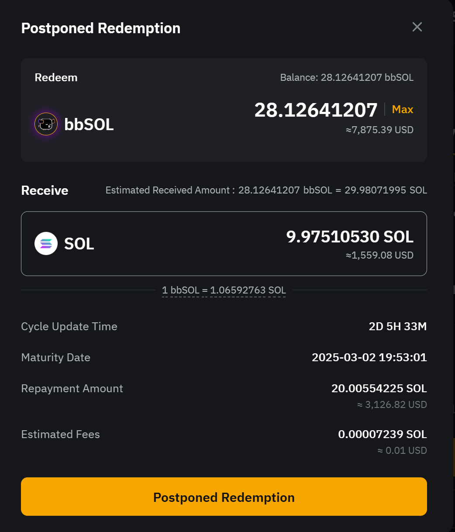
Task: Click the Cycle Update Time label
Action: [x=69, y=327]
